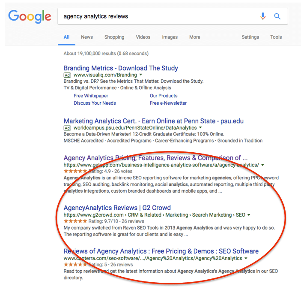Switch to the Images tab

click(170, 37)
